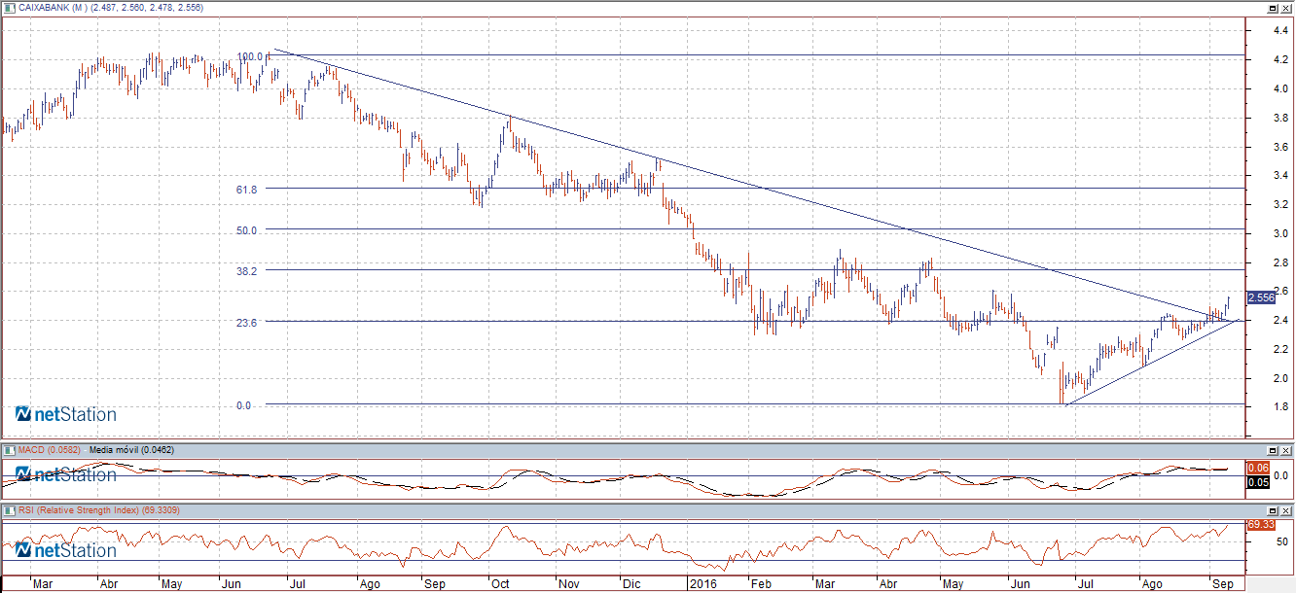
Task: Maximize the MACD indicator panel
Action: click(x=1273, y=451)
